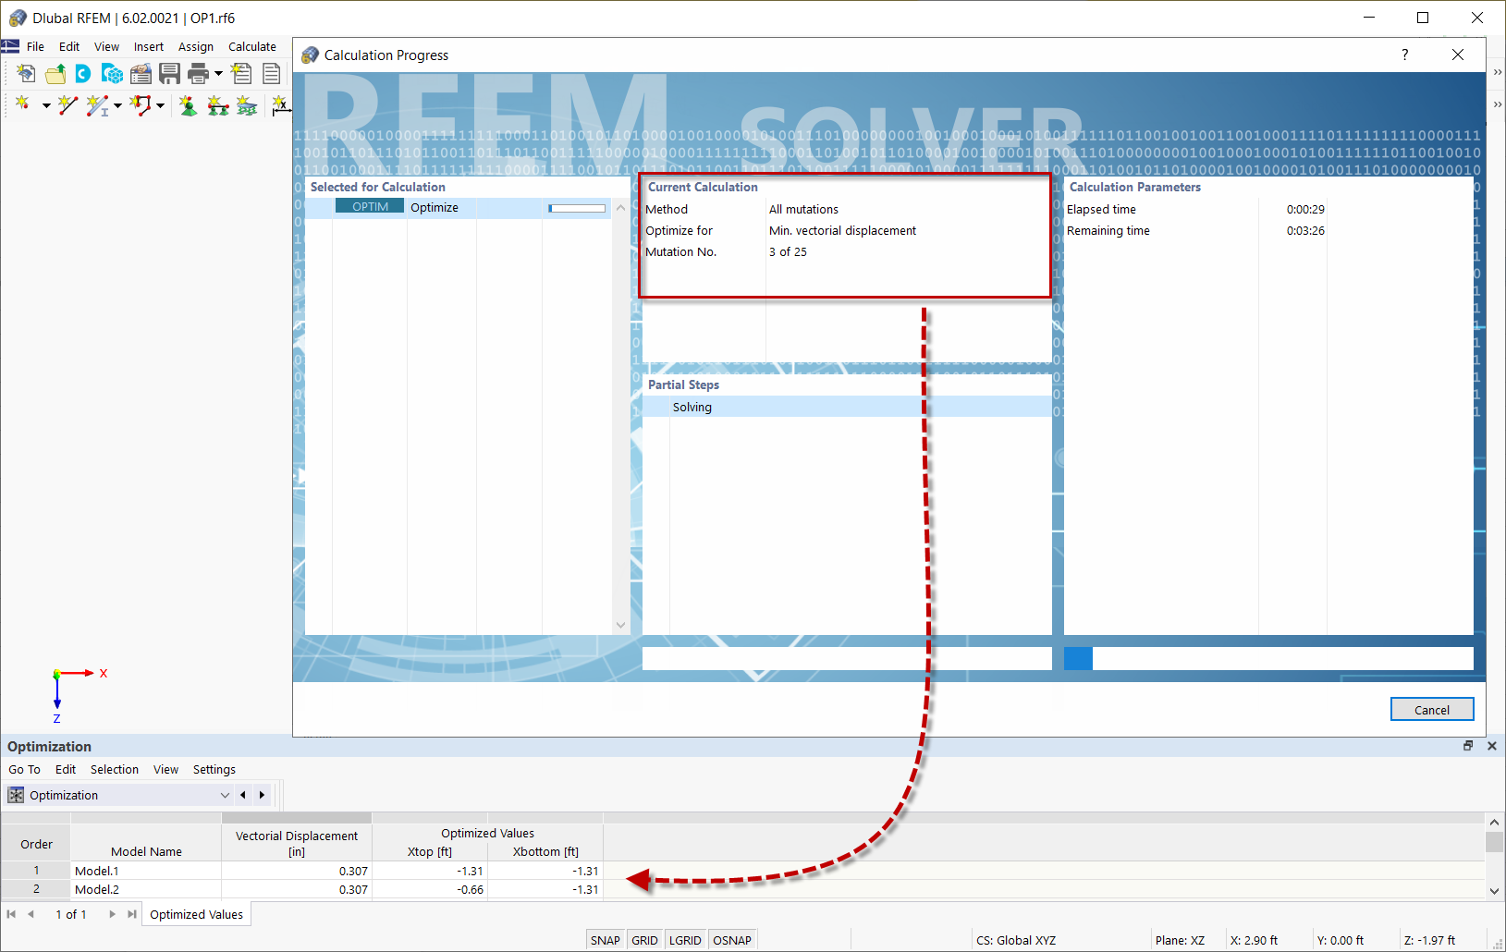The width and height of the screenshot is (1506, 952).
Task: Expand the Polyline tool dropdown
Action: pyautogui.click(x=160, y=106)
